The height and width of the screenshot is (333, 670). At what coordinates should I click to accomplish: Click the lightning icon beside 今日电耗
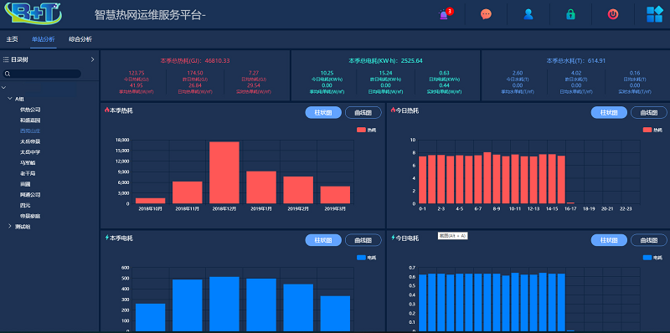click(393, 238)
